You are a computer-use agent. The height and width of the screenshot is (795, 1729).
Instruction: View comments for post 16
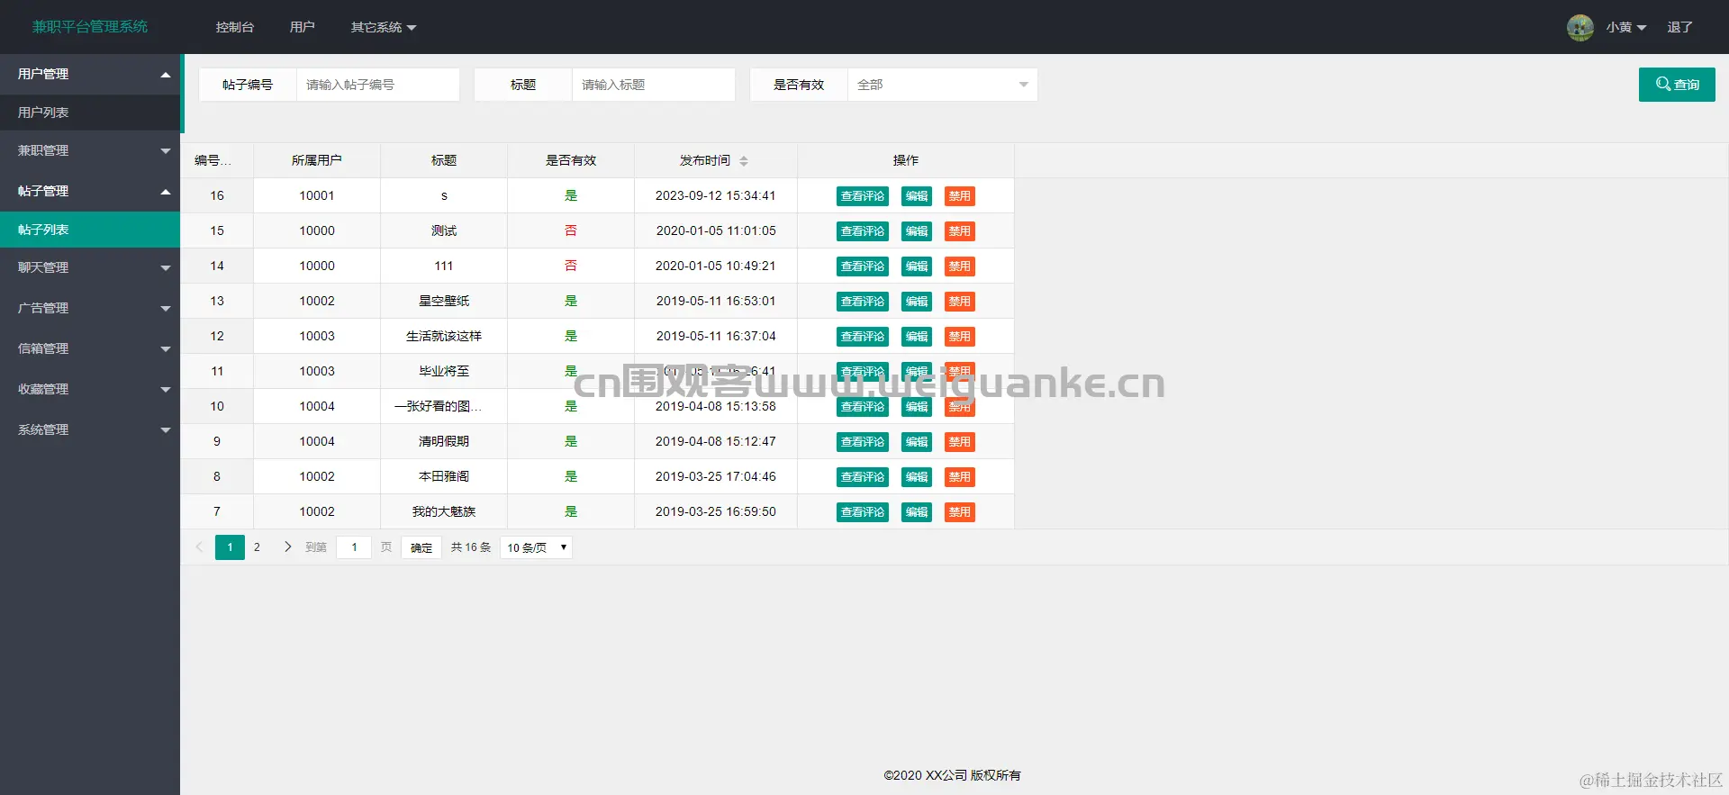pos(863,196)
